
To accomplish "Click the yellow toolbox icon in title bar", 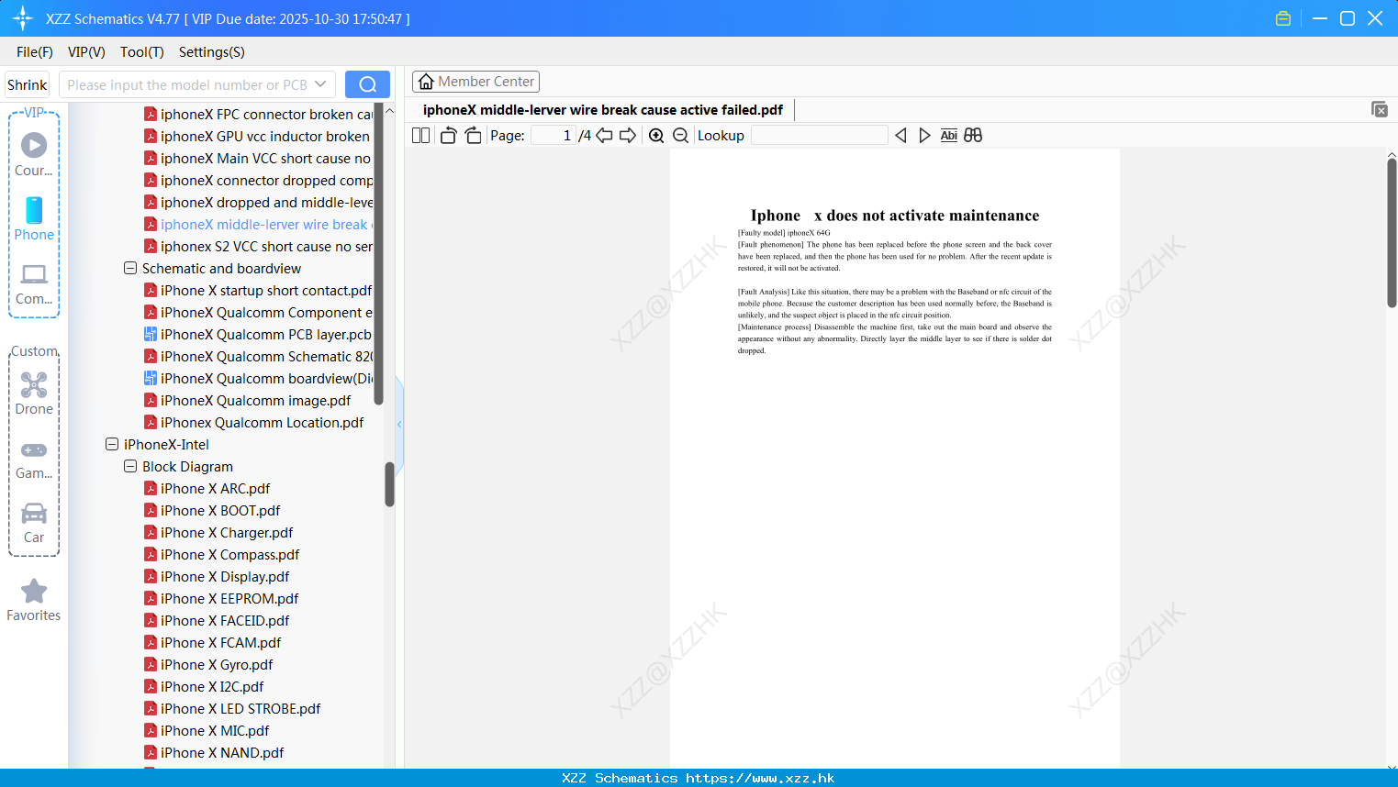I will (1283, 18).
